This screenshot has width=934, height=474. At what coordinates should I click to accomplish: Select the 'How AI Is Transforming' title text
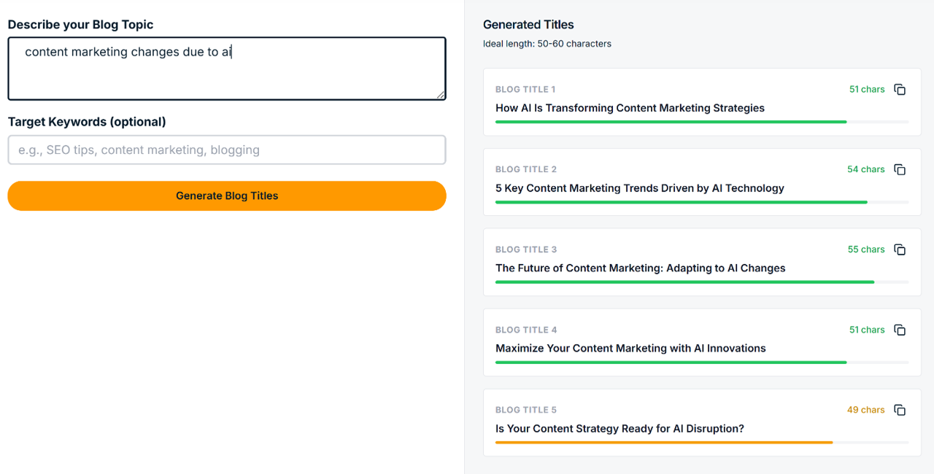[630, 108]
